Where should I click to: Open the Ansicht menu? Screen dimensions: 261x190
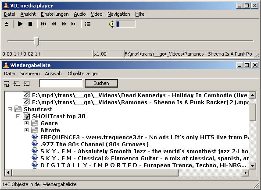point(28,14)
